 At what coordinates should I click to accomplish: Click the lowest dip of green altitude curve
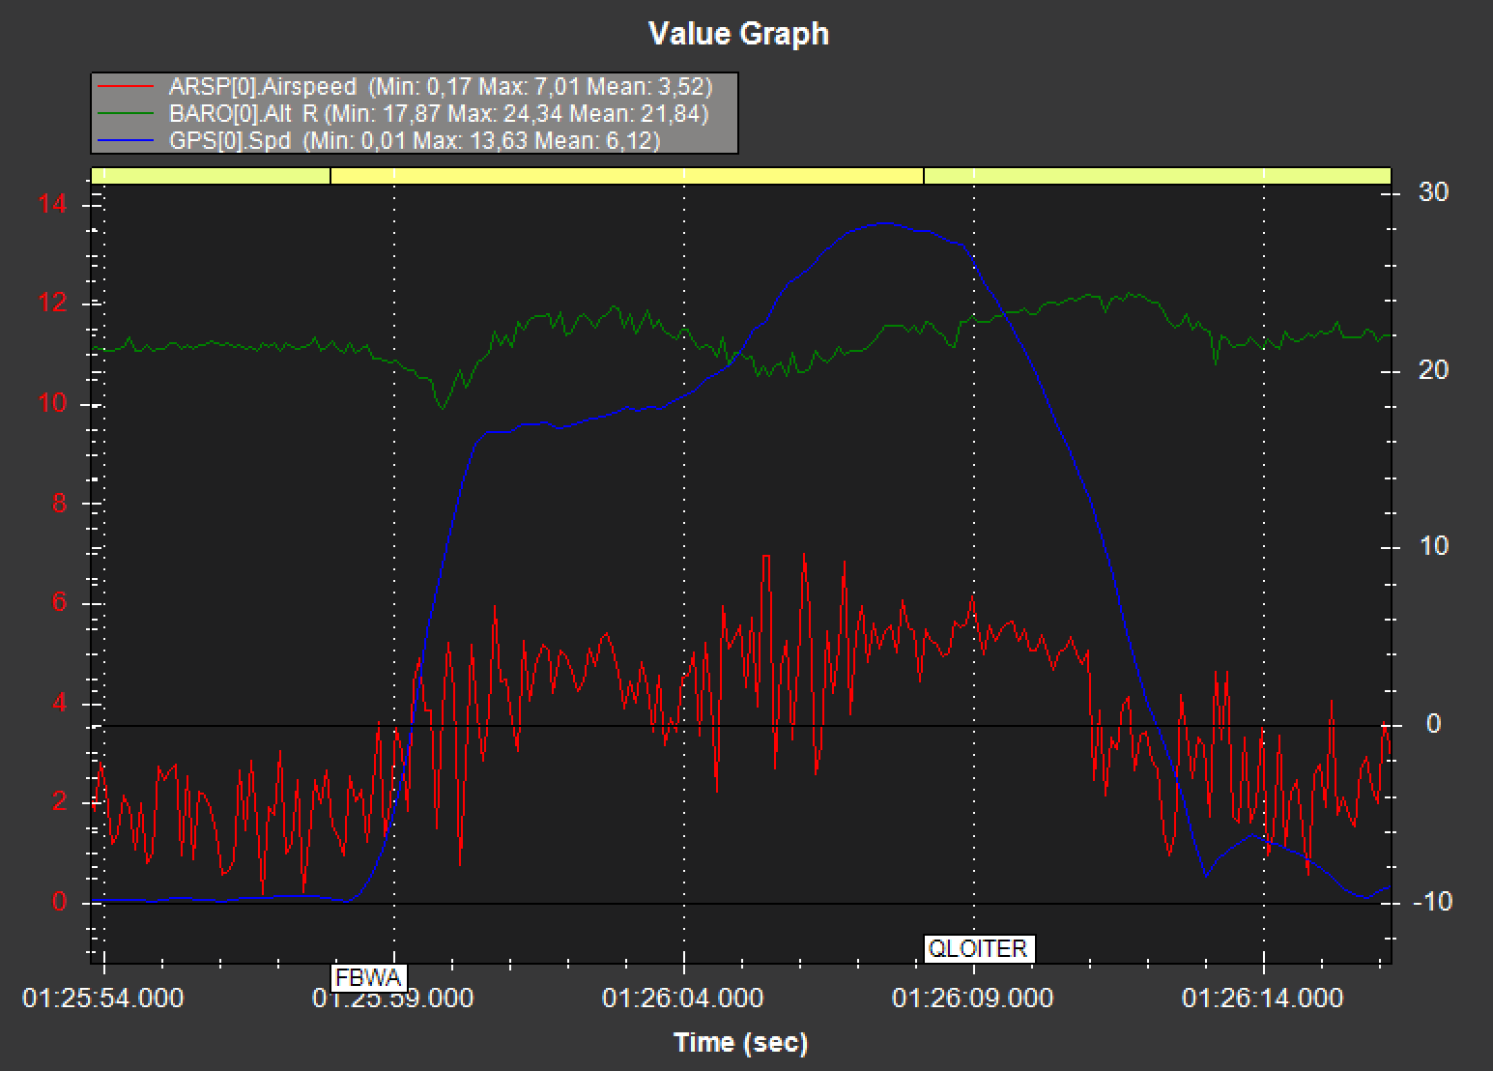(x=444, y=408)
